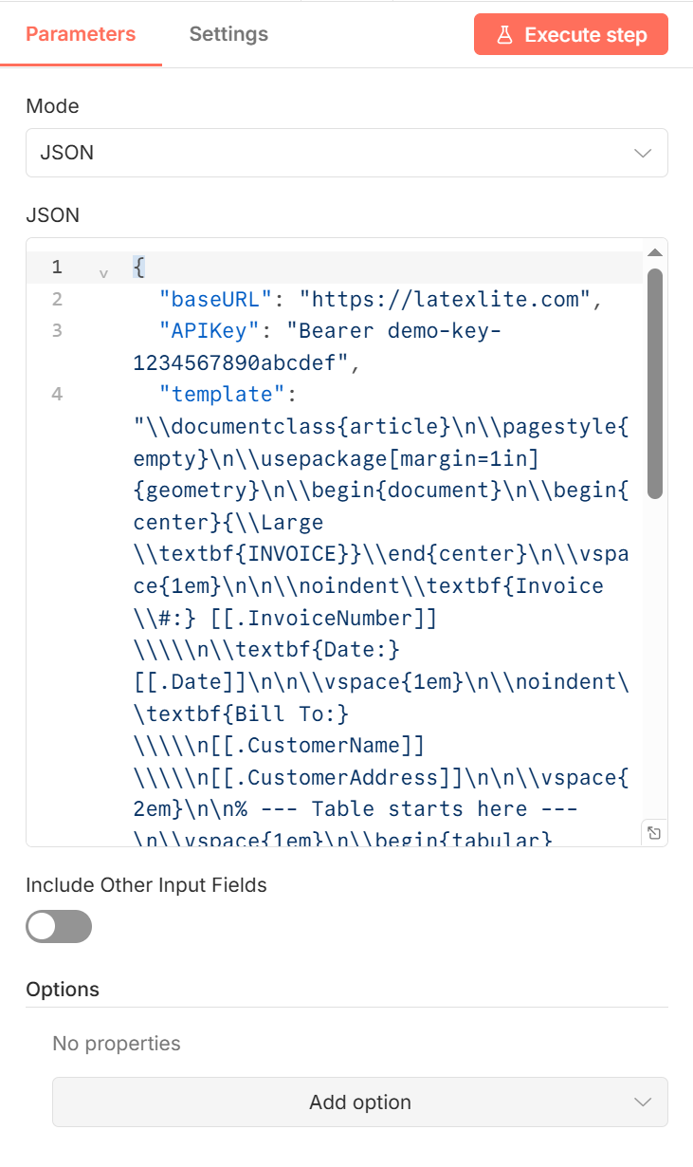Click line number 4 in the gutter
This screenshot has height=1167, width=693.
[57, 394]
